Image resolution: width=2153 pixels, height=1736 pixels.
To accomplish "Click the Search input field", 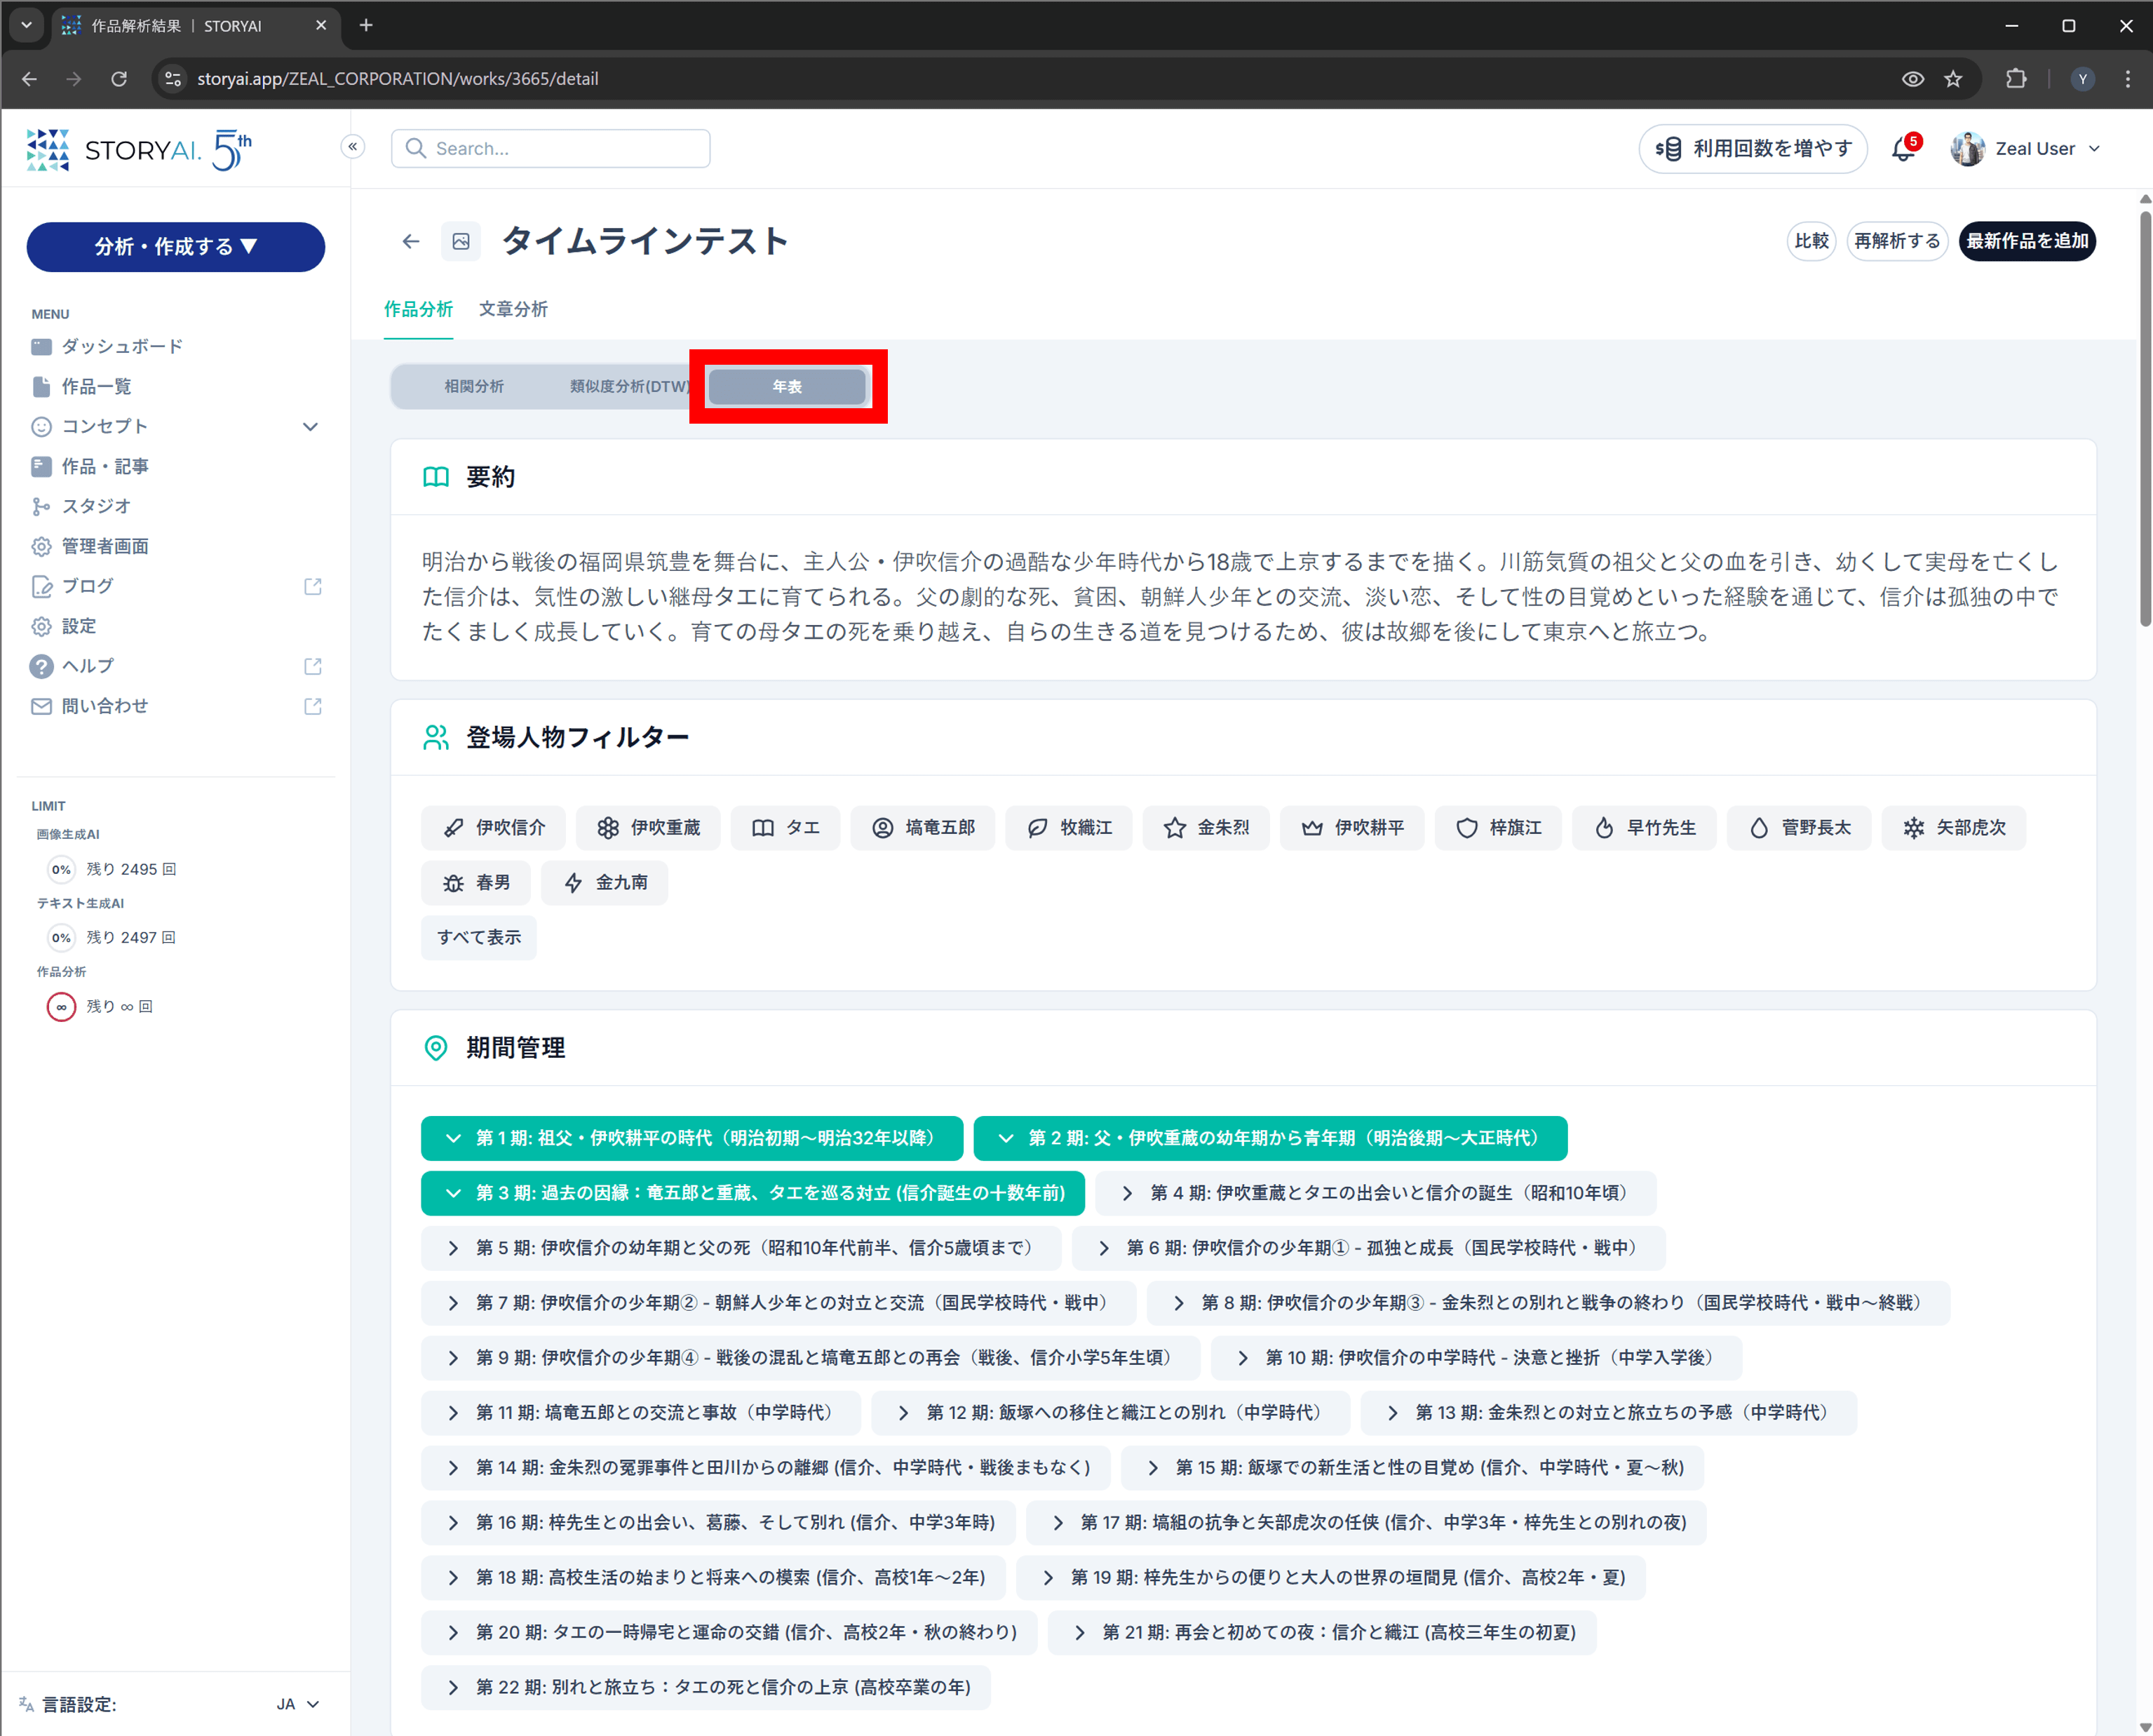I will (551, 149).
